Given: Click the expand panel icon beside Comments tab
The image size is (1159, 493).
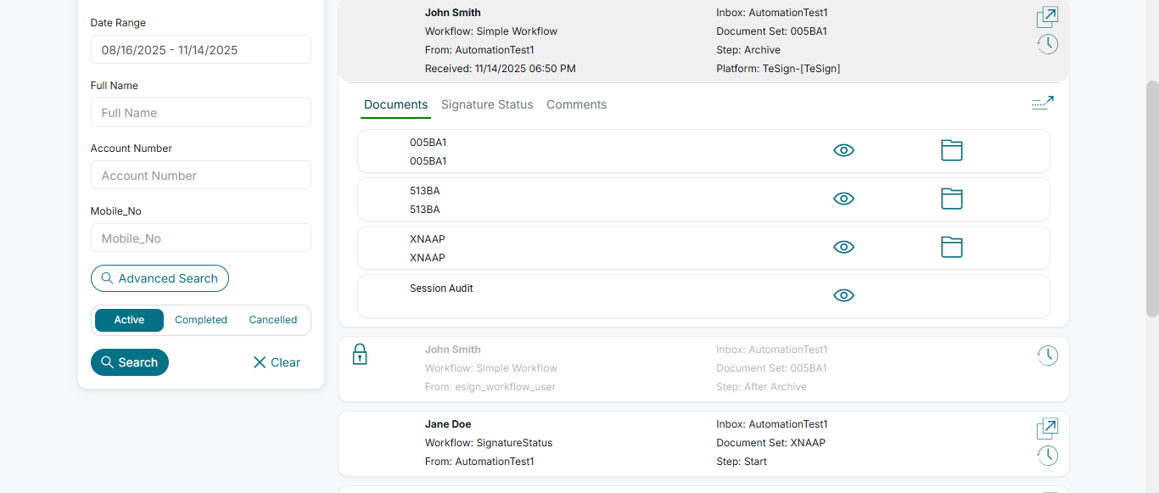Looking at the screenshot, I should 1043,103.
